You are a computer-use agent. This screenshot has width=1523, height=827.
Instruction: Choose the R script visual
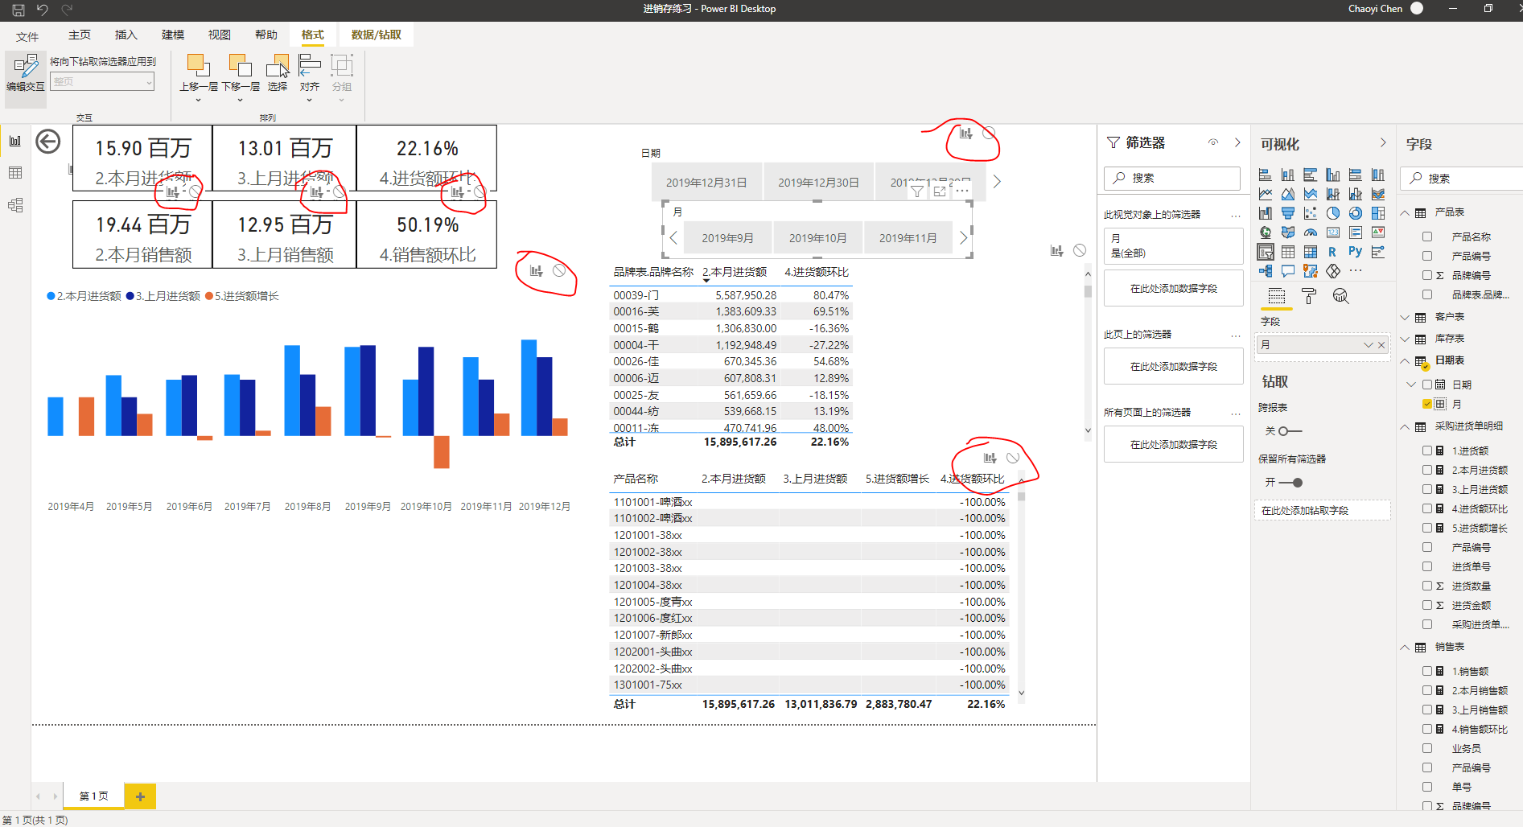pos(1333,252)
